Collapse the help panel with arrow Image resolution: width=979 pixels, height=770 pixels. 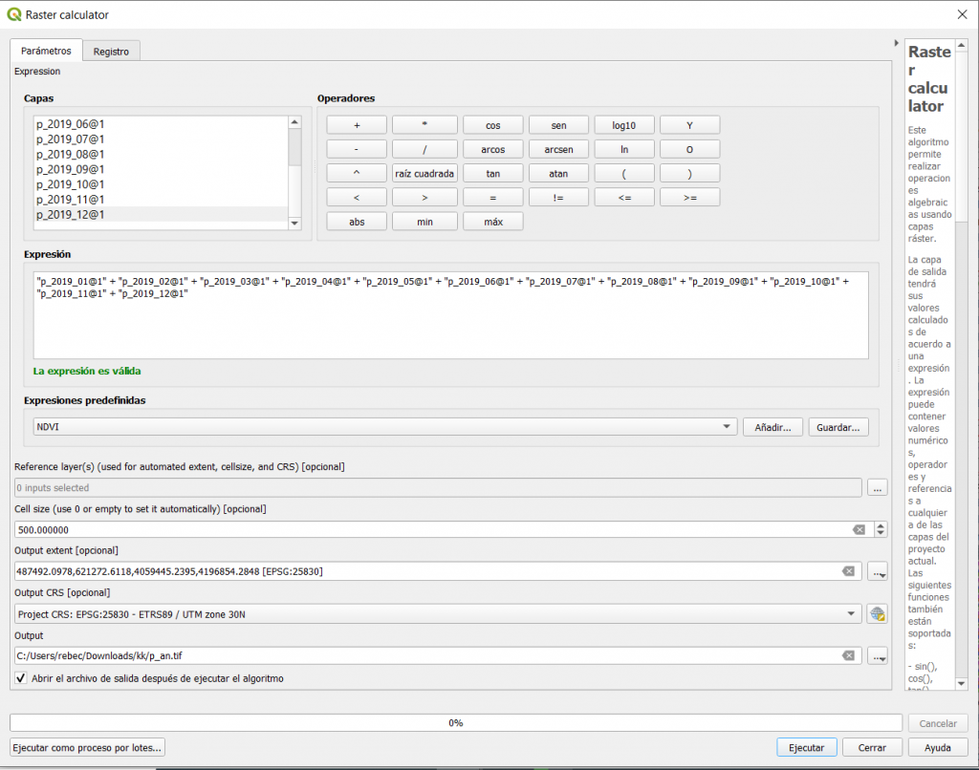[896, 44]
